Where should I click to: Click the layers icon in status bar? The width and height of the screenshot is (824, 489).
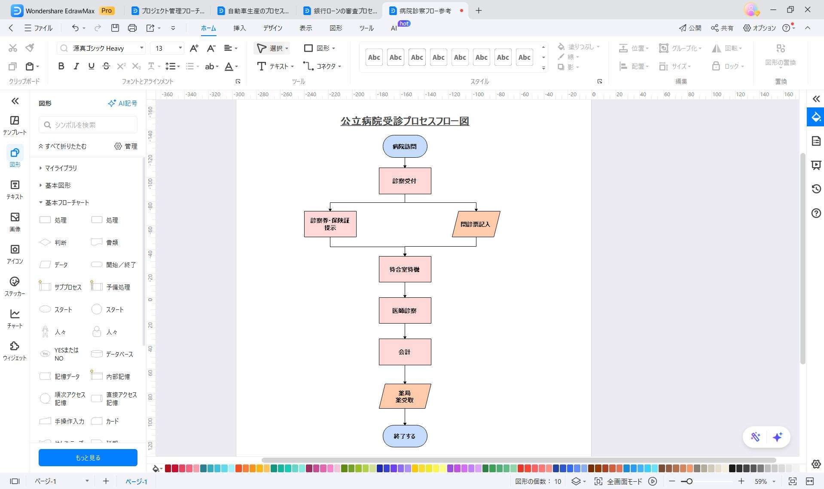(x=576, y=481)
